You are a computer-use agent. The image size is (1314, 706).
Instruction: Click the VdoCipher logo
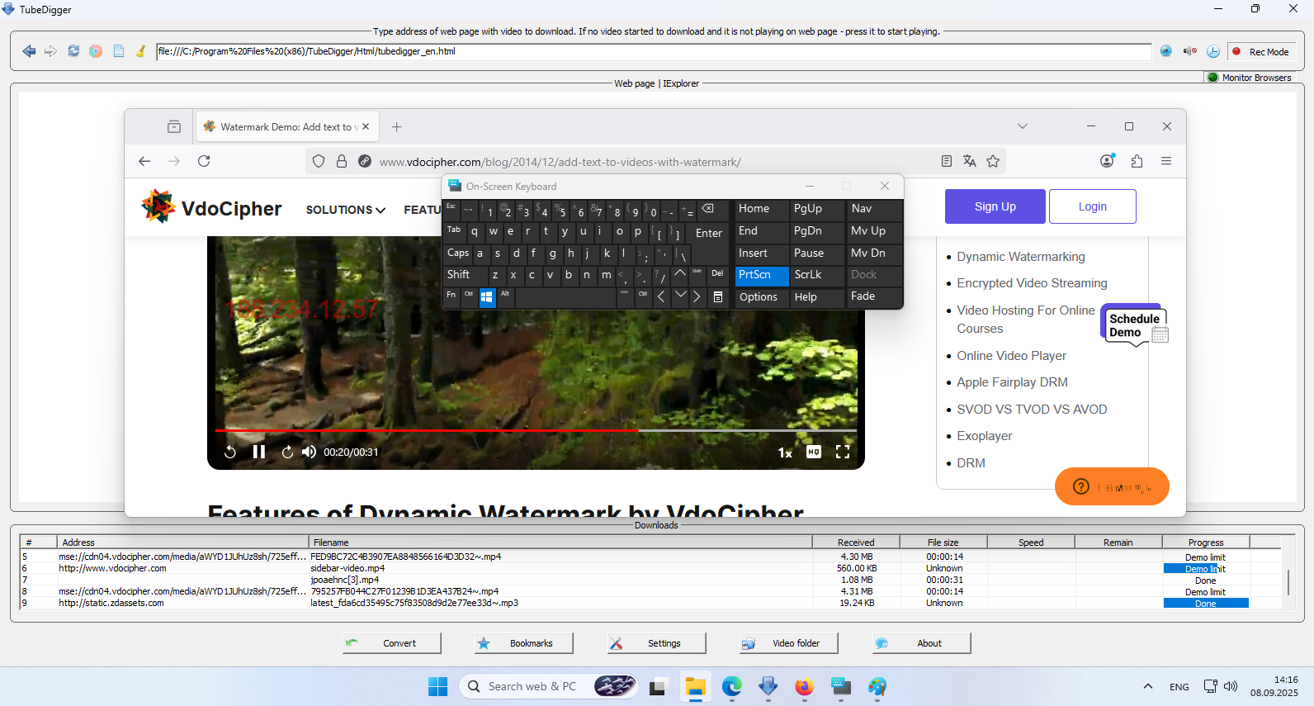click(x=211, y=207)
